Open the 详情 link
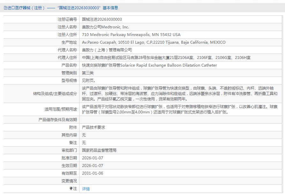This screenshot has width=285, height=195. coord(86,189)
